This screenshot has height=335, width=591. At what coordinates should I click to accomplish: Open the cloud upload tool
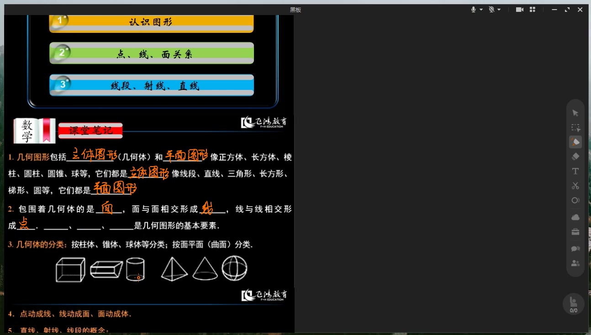[x=575, y=217]
